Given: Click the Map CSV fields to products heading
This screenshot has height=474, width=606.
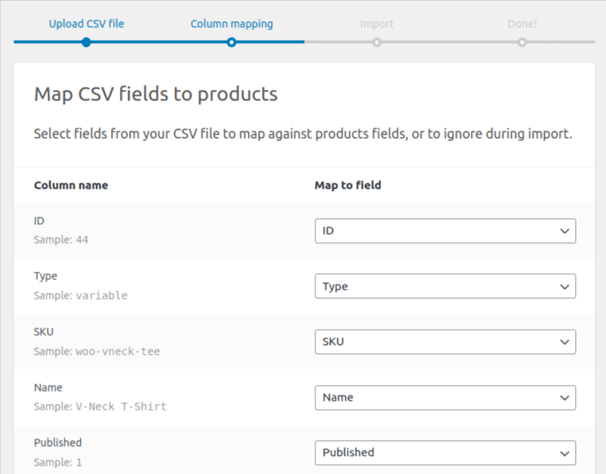Looking at the screenshot, I should (155, 94).
